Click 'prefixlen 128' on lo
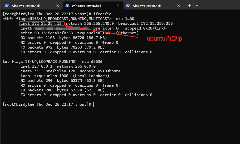The width and height of the screenshot is (240, 144). (60, 71)
